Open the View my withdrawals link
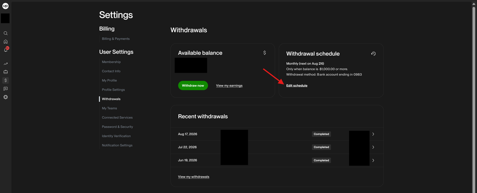 tap(193, 177)
